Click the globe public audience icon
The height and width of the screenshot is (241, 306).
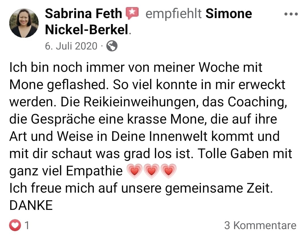112,46
